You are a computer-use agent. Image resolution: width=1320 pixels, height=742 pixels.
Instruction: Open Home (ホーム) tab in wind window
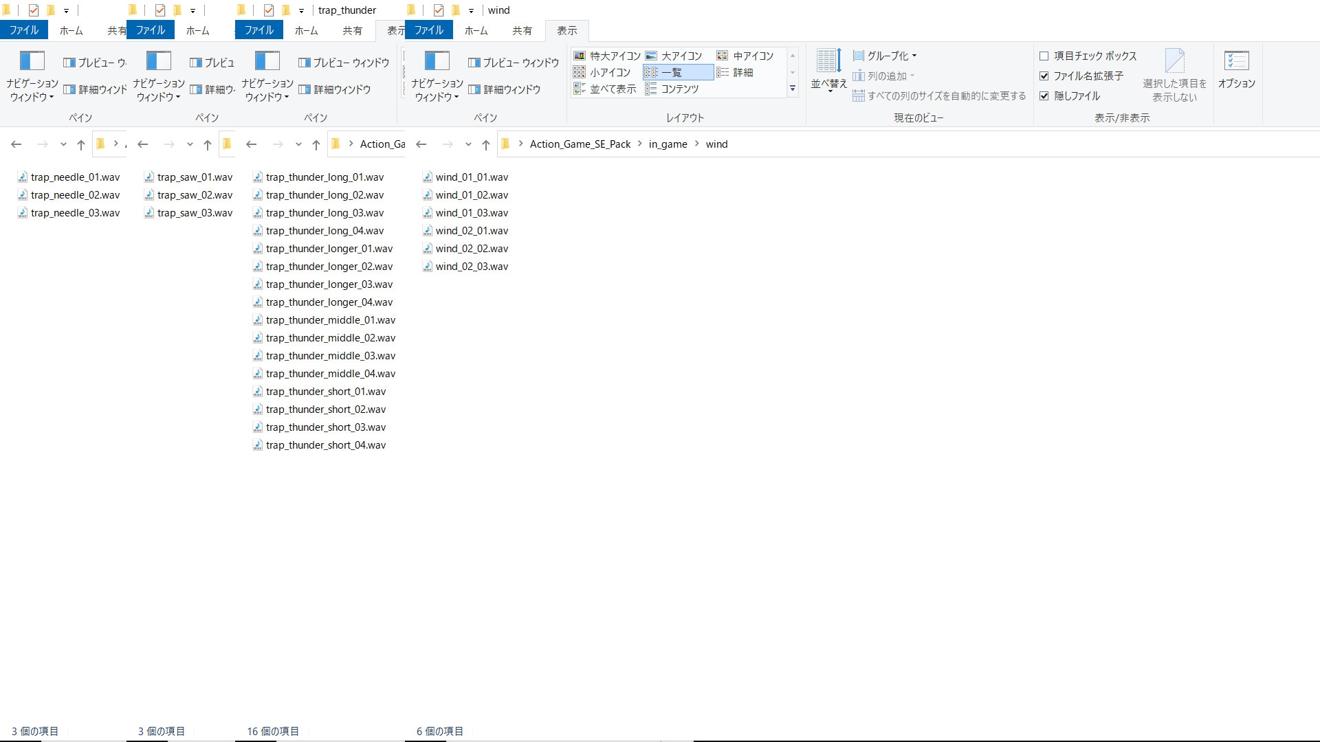476,30
